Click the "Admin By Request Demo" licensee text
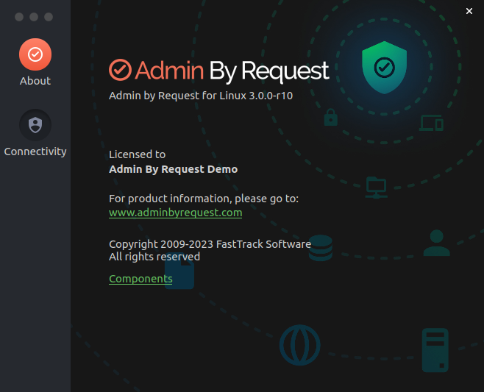This screenshot has height=392, width=484. point(173,169)
